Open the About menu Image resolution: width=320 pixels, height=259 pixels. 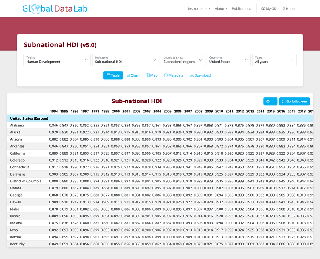coord(221,8)
